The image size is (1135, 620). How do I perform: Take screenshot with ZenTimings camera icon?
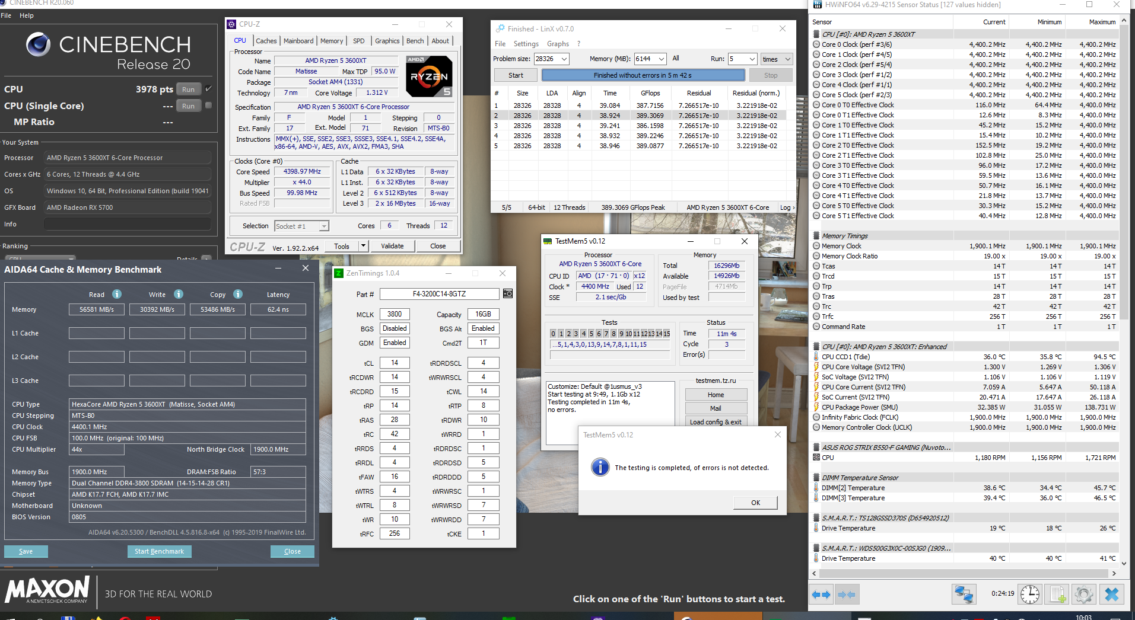508,294
